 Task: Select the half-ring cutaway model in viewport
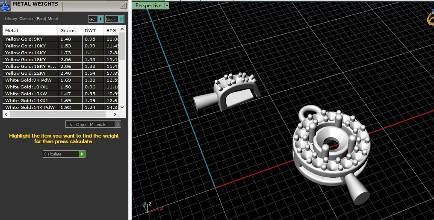click(x=227, y=91)
